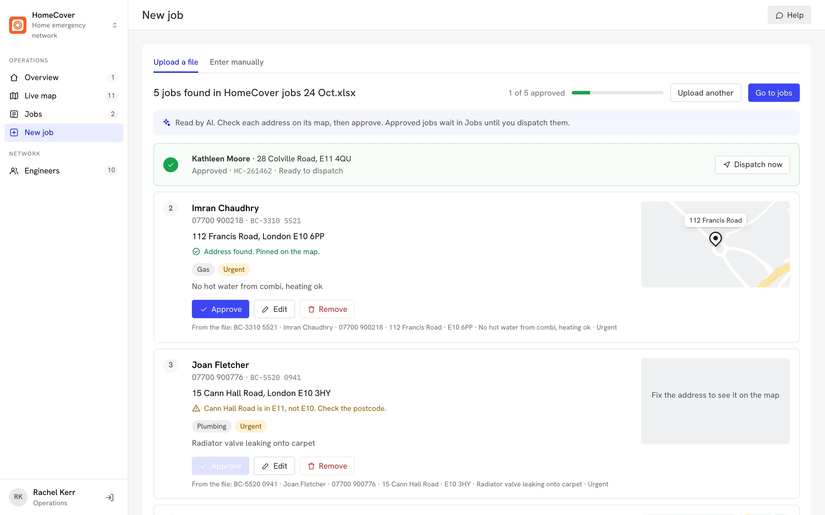This screenshot has height=515, width=825.
Task: Click the address 112 Francis Road, London E10 6PP
Action: (258, 236)
